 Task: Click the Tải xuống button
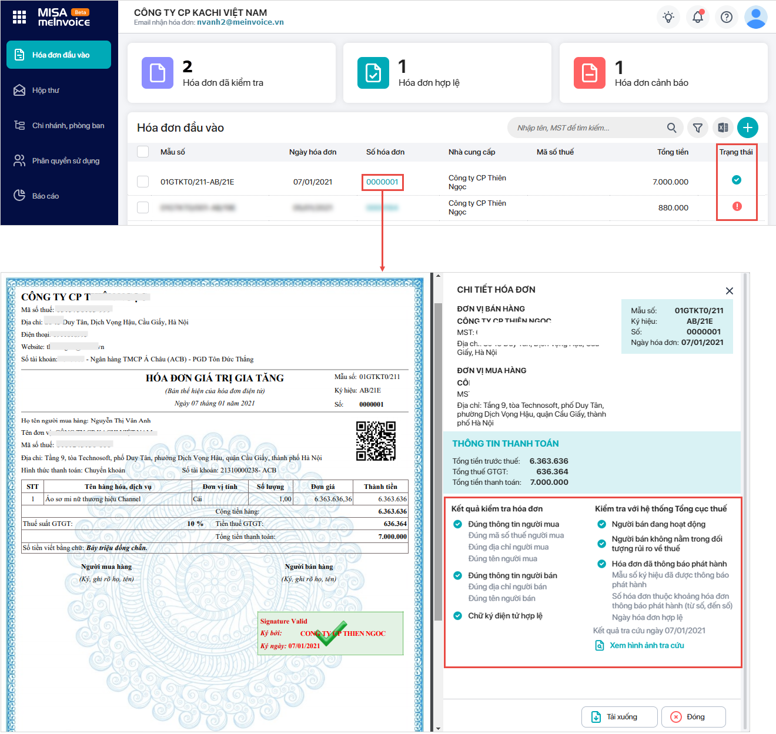(617, 716)
